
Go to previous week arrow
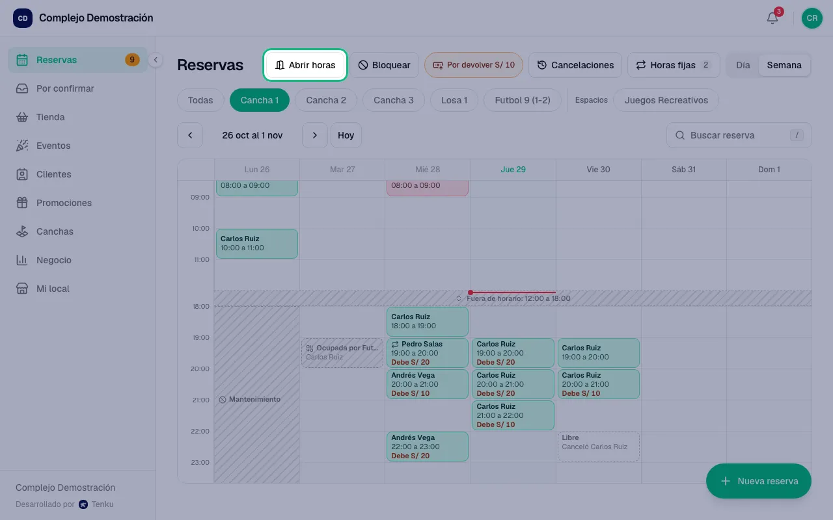190,135
